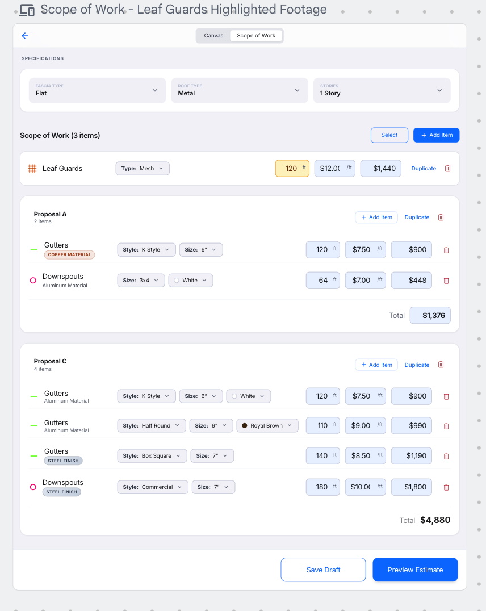This screenshot has height=611, width=486.
Task: Open the Fascia Type dropdown
Action: [x=98, y=90]
